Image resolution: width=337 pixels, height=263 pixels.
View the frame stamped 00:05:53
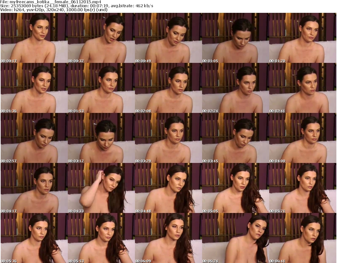[x=101, y=238]
